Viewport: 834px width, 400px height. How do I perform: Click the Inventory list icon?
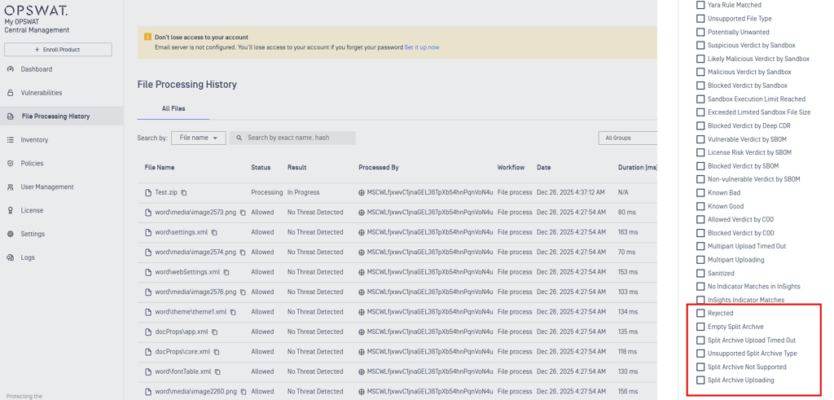click(x=11, y=140)
